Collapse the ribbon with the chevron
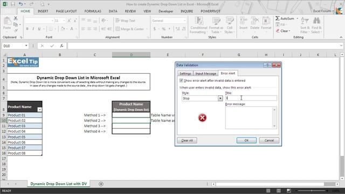This screenshot has height=194, width=345. [341, 37]
